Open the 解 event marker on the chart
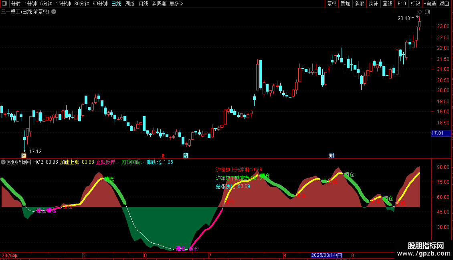The image size is (453, 260). [186, 156]
